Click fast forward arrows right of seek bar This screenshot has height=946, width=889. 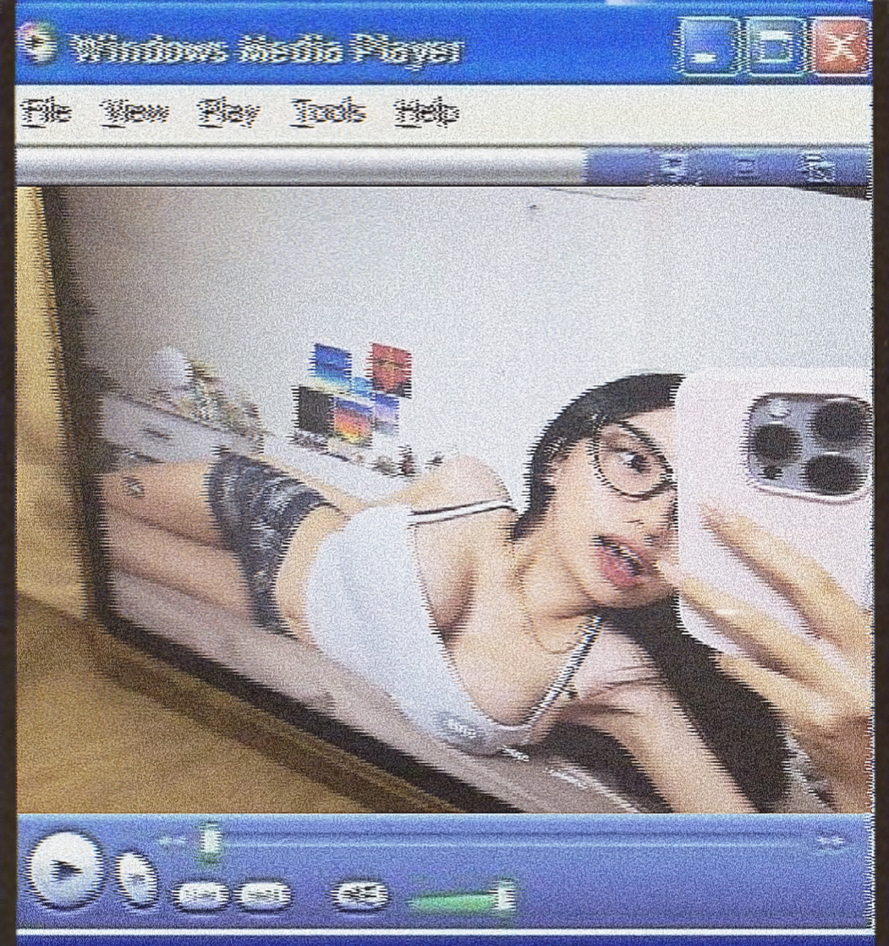tap(830, 842)
